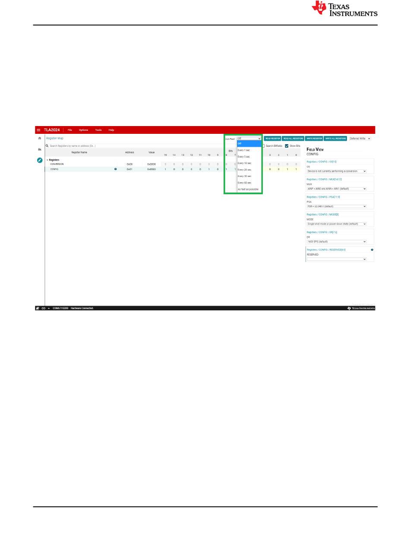Toggle CONFIG bit 10 value

tap(209, 169)
